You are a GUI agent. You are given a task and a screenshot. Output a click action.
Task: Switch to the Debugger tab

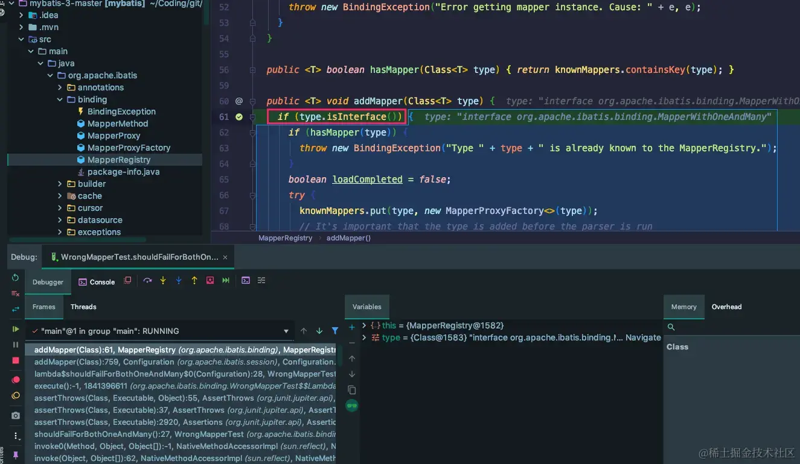point(48,282)
